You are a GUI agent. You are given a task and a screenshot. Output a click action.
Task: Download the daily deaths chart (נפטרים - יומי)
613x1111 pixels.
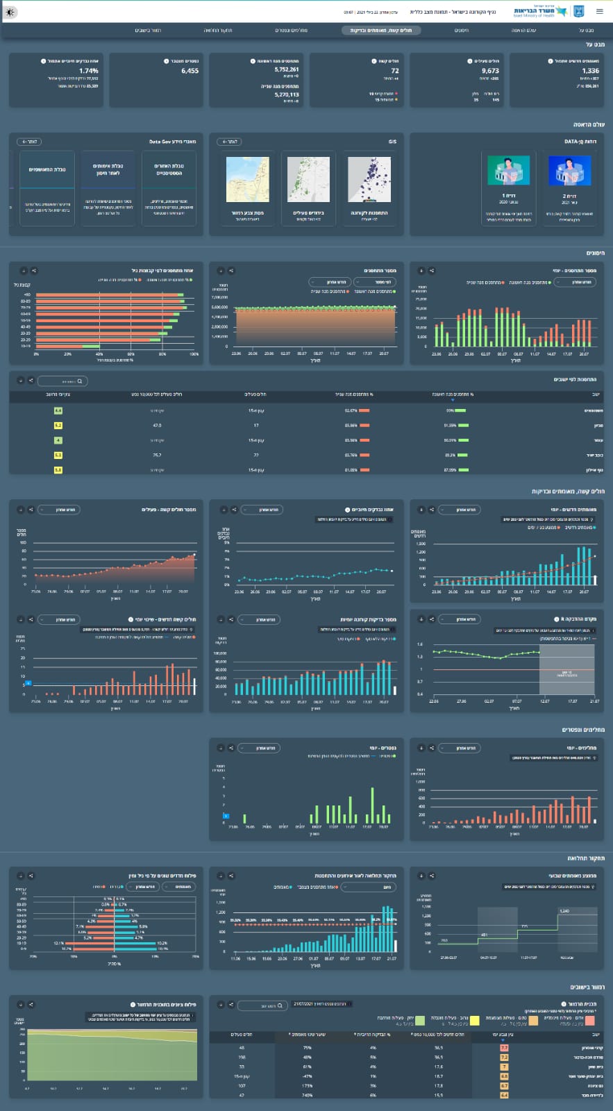tap(221, 748)
